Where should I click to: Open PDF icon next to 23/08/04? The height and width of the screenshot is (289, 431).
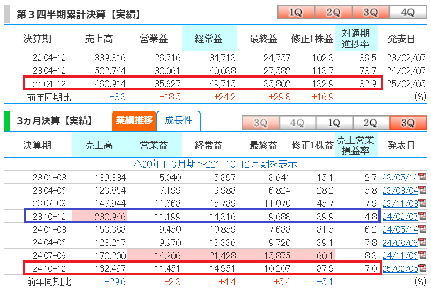[422, 189]
